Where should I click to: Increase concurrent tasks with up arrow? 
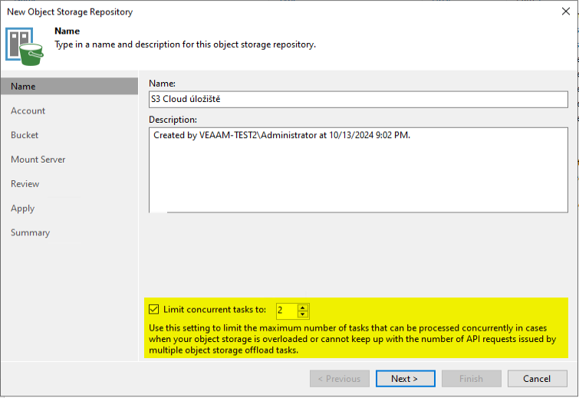coord(303,308)
